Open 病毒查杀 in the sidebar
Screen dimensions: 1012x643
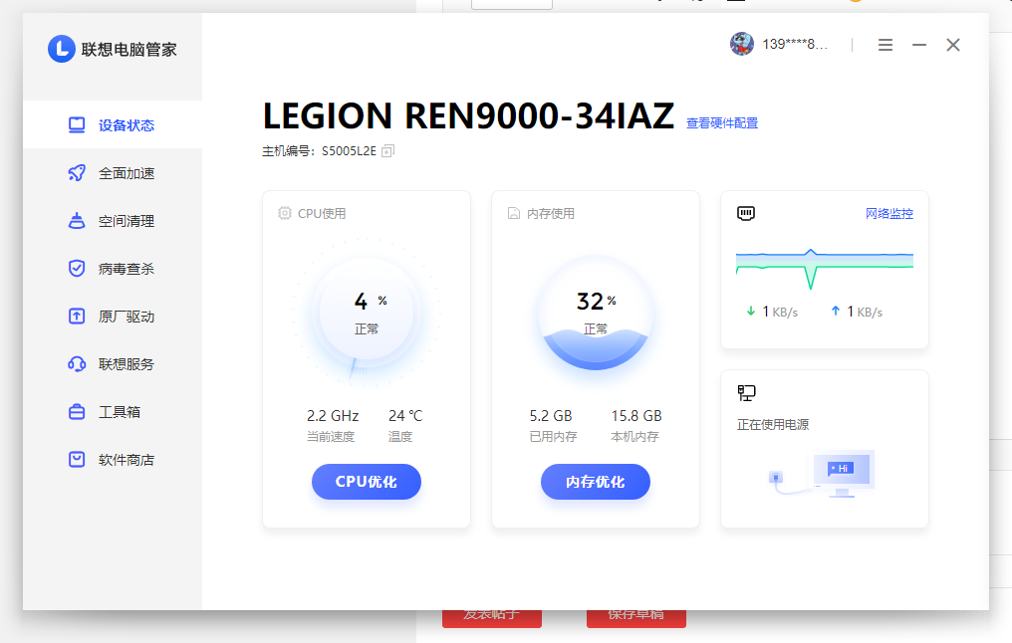tap(113, 269)
